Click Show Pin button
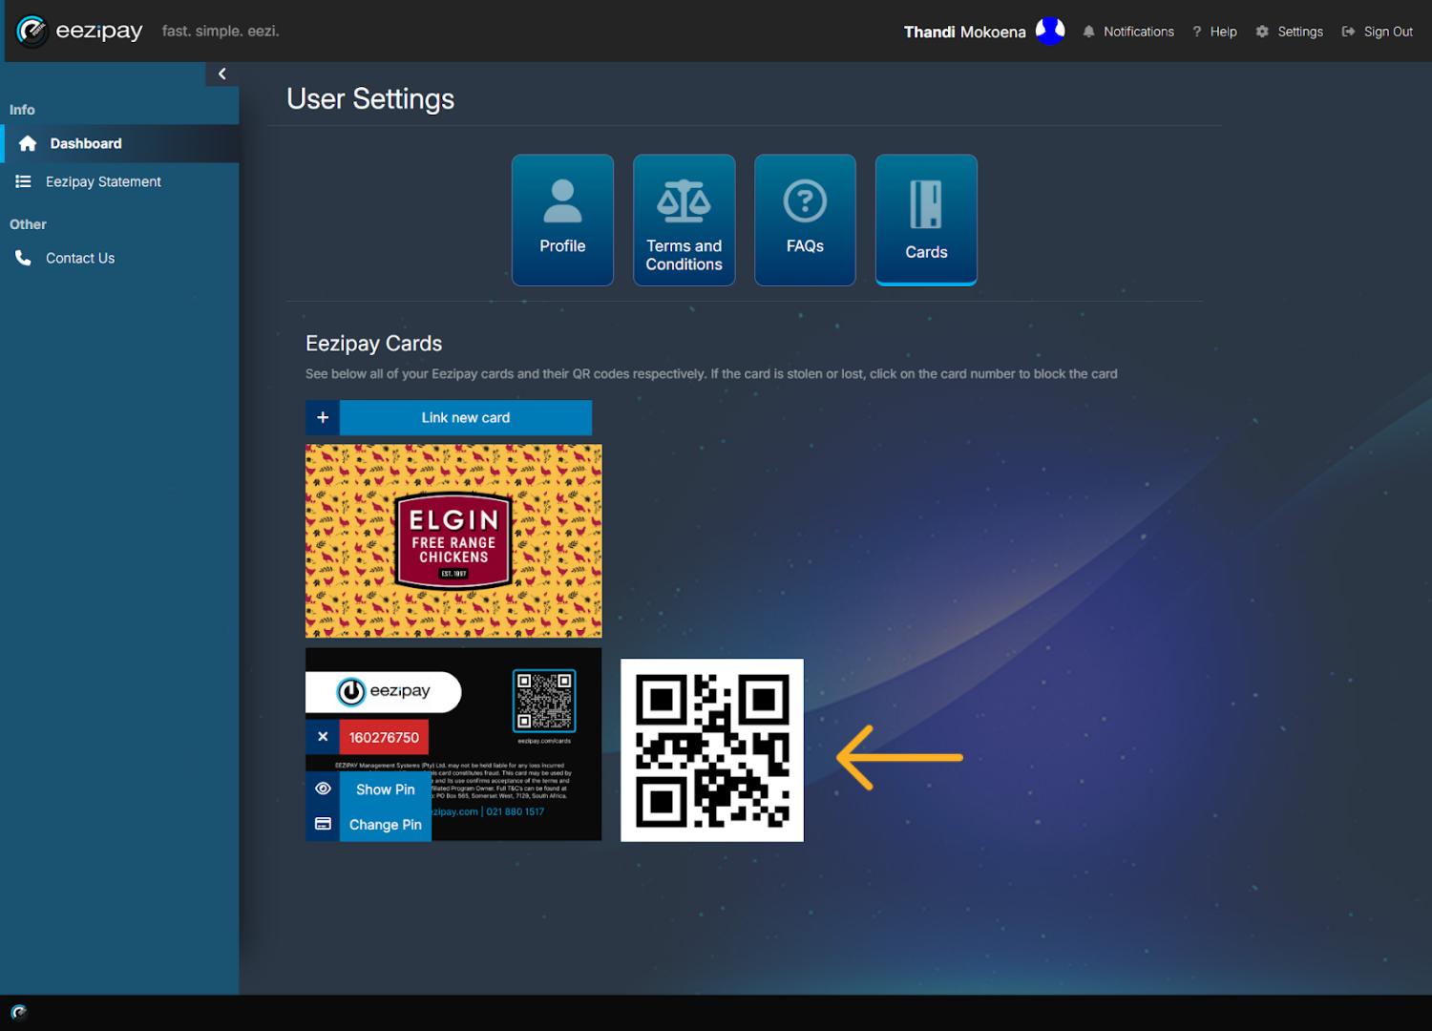1432x1031 pixels. click(386, 789)
